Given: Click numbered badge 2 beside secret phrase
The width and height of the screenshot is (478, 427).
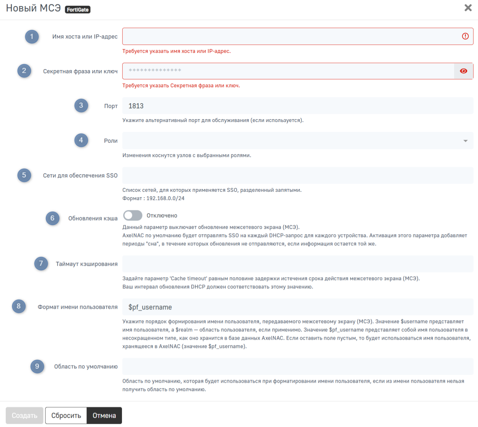Looking at the screenshot, I should [24, 71].
